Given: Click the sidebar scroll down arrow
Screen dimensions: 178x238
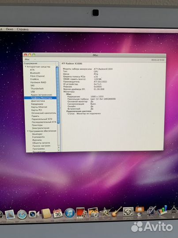Looking at the screenshot, I should 59,150.
